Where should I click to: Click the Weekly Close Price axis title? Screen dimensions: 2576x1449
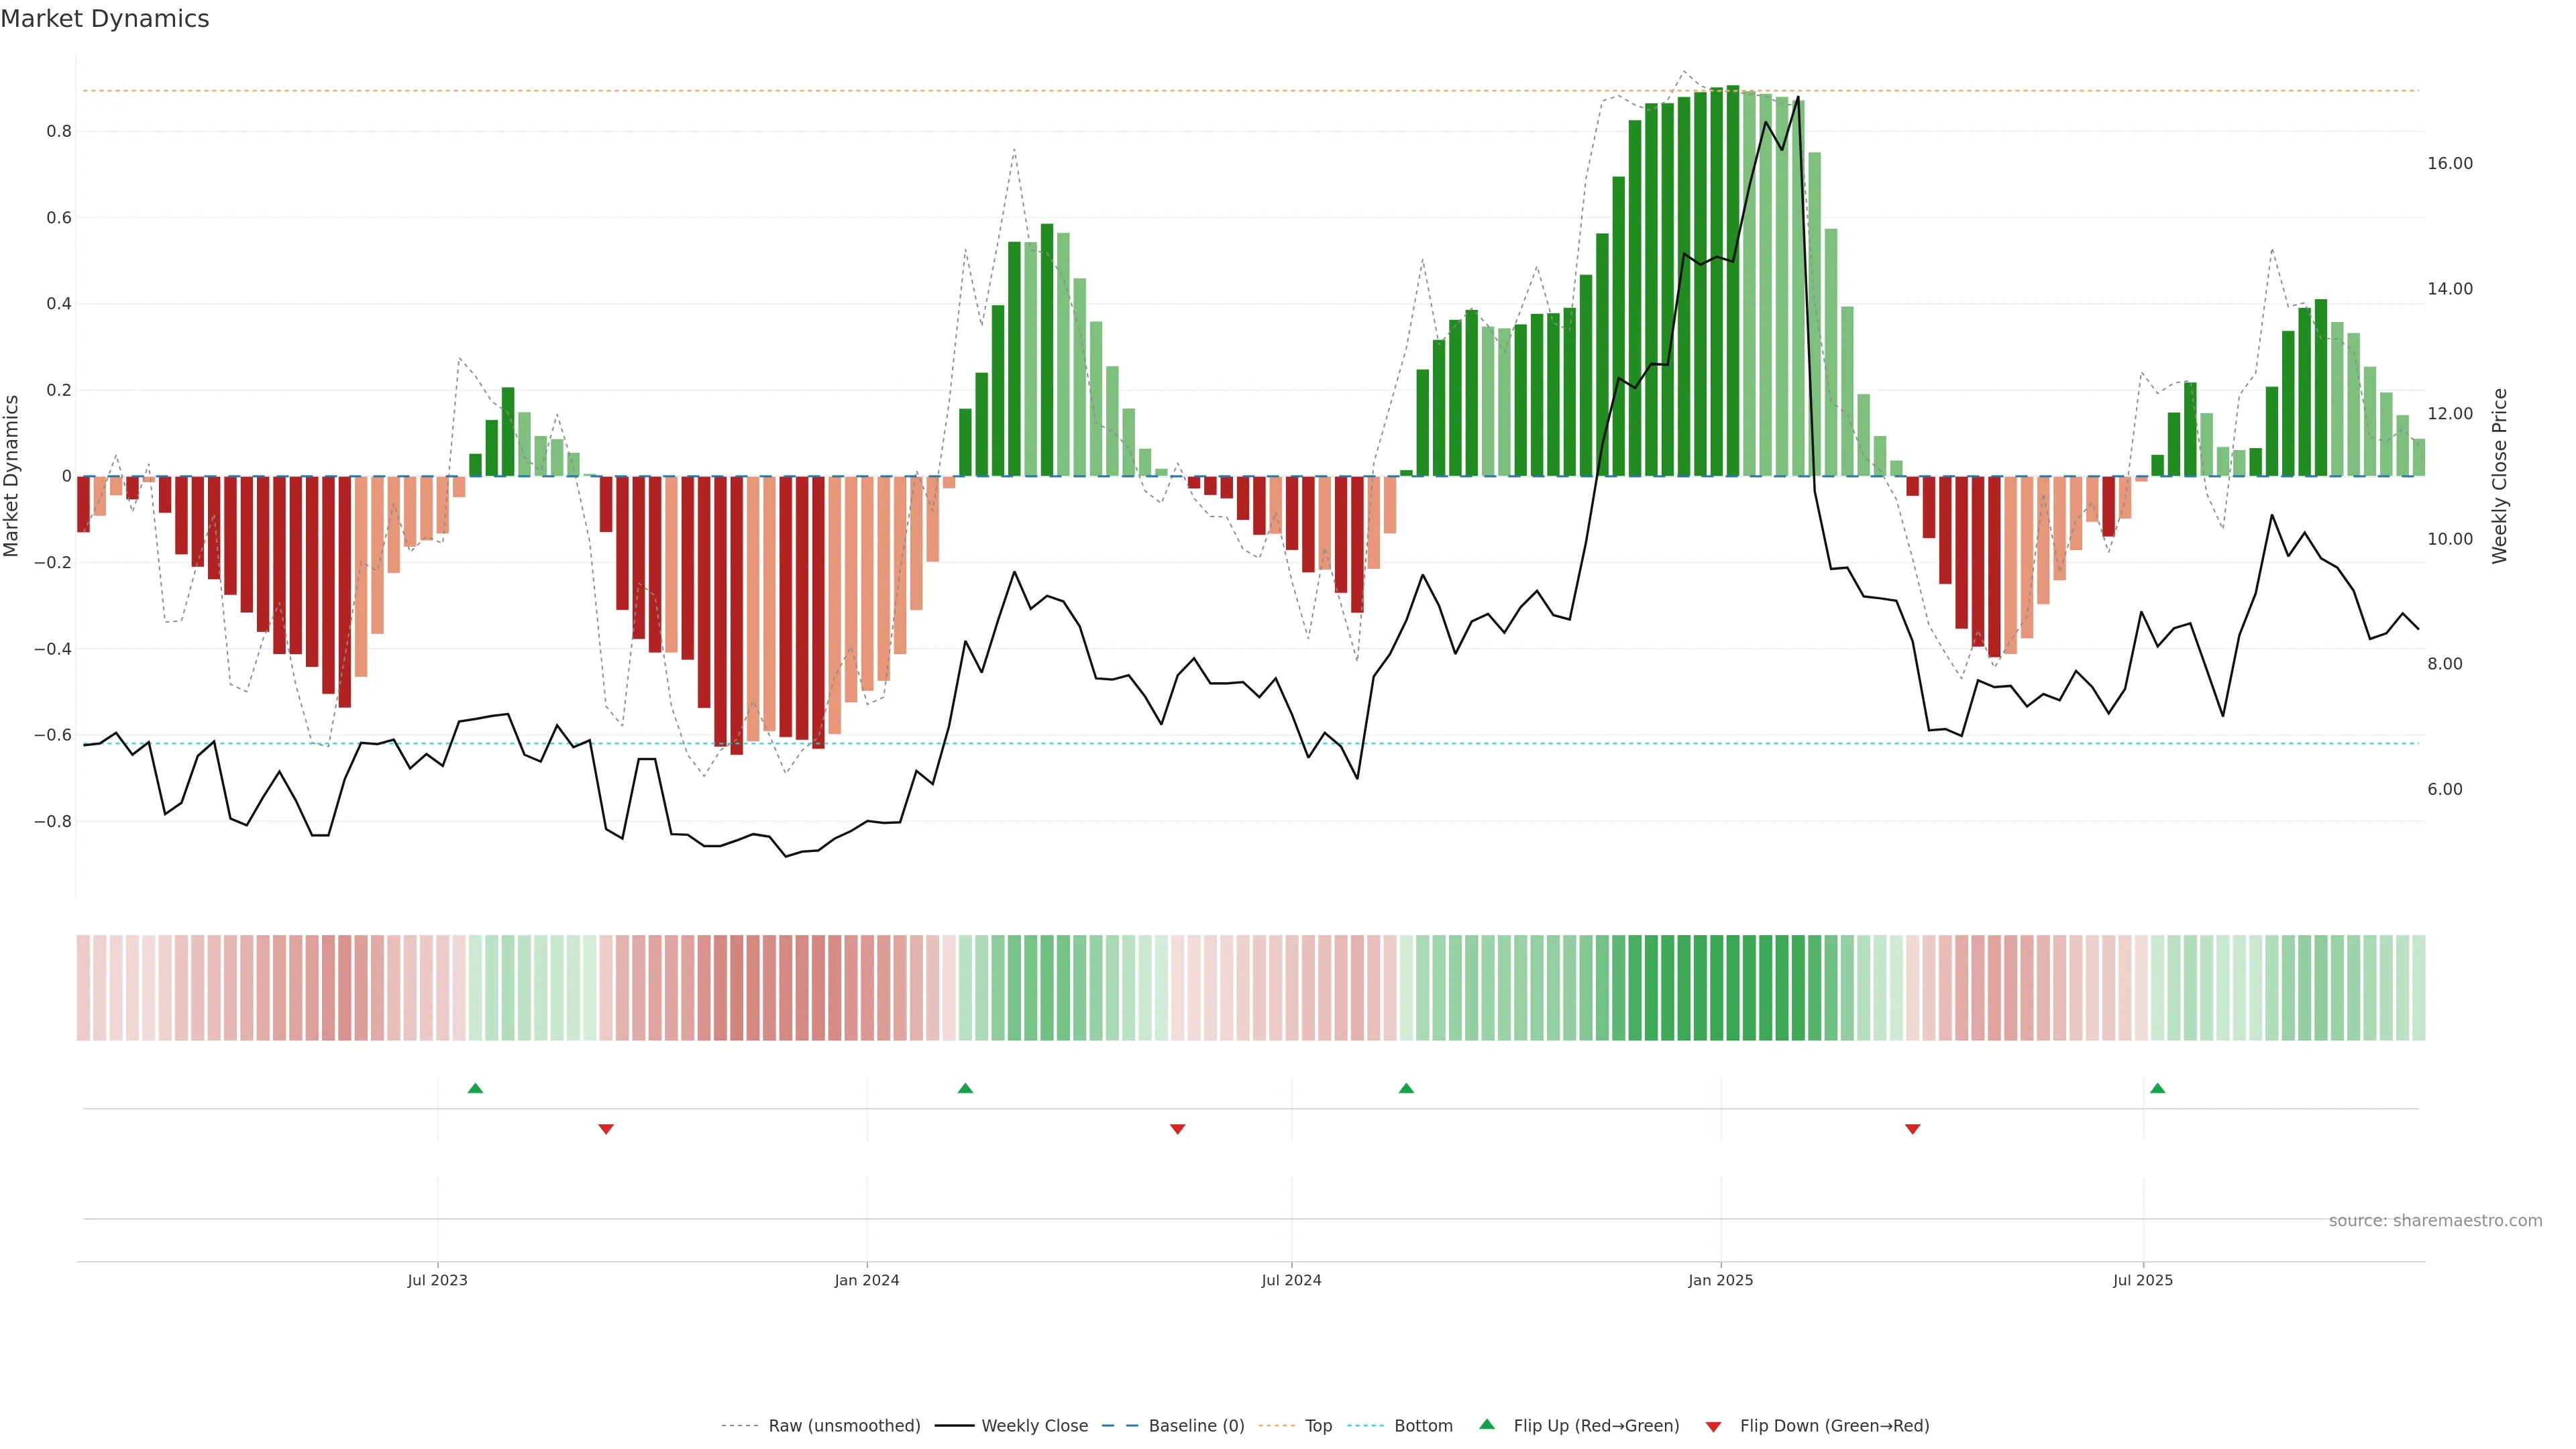coord(2499,476)
